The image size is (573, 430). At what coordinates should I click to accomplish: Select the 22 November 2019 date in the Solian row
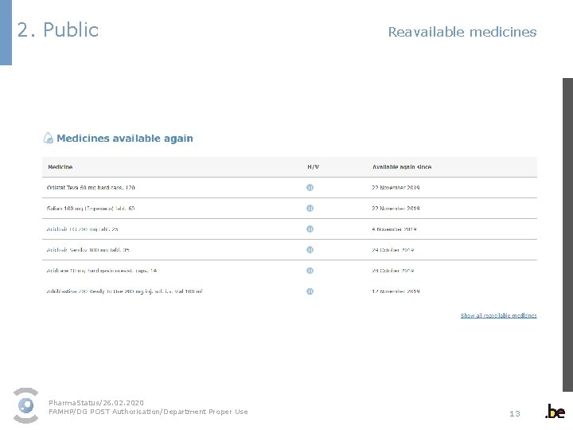click(396, 209)
